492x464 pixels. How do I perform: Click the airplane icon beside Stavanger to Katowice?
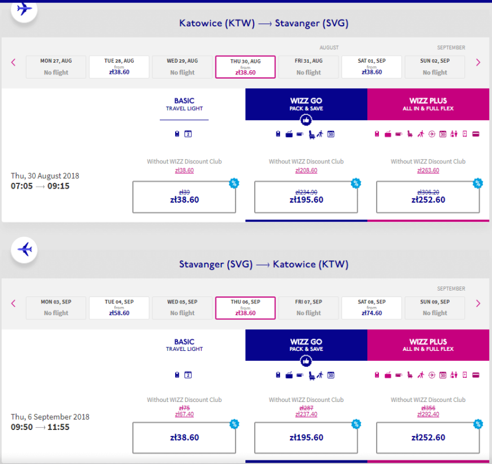point(24,249)
